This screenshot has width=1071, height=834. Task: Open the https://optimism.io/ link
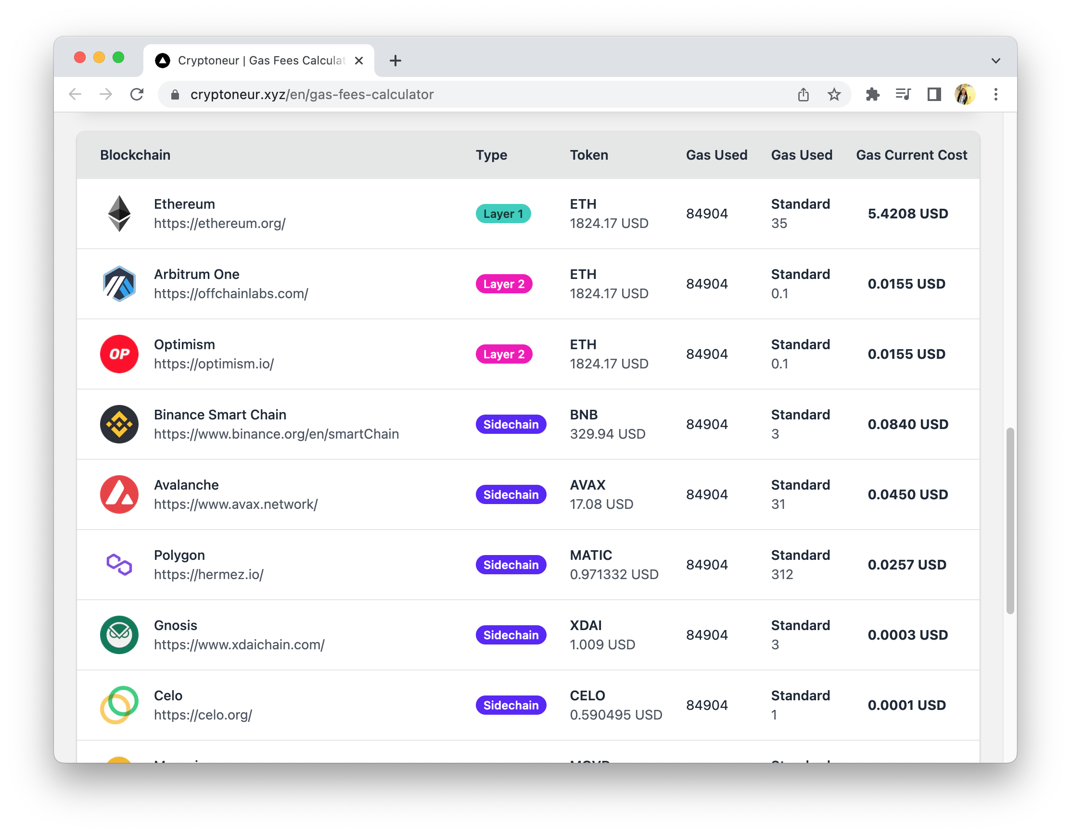214,363
